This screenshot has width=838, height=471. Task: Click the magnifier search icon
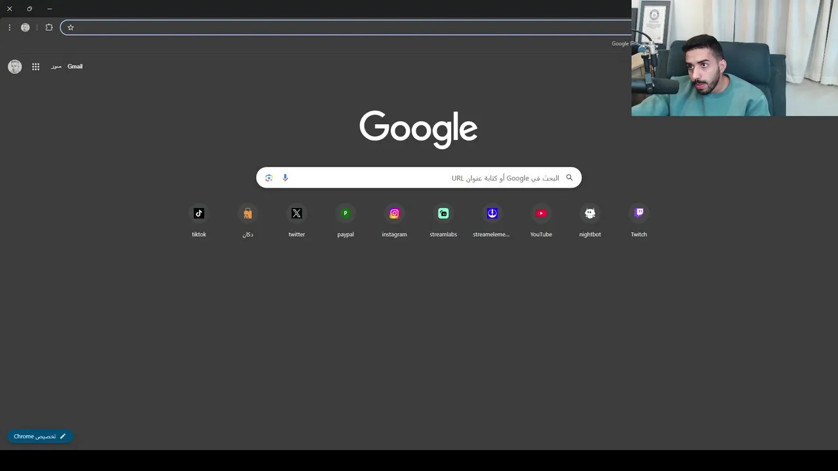[570, 177]
